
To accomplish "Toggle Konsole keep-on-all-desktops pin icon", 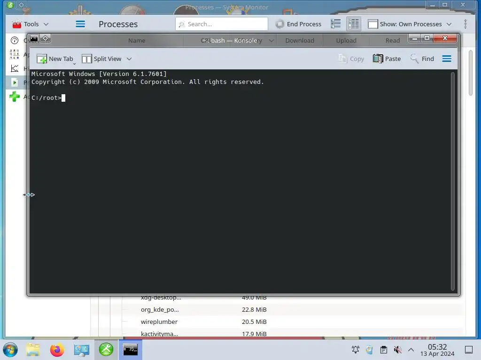I will 46,38.
